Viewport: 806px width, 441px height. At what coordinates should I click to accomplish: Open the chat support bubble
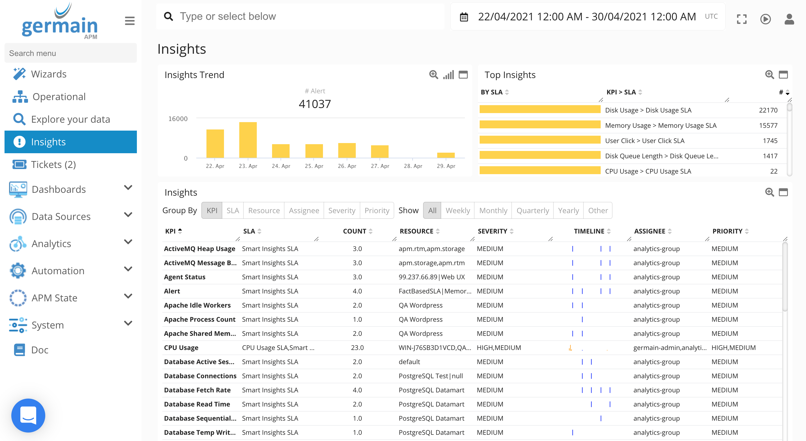click(x=28, y=415)
